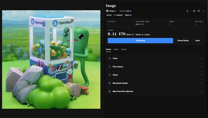The height and width of the screenshot is (118, 208).
Task: Click the Edit listing button
Action: click(x=140, y=40)
